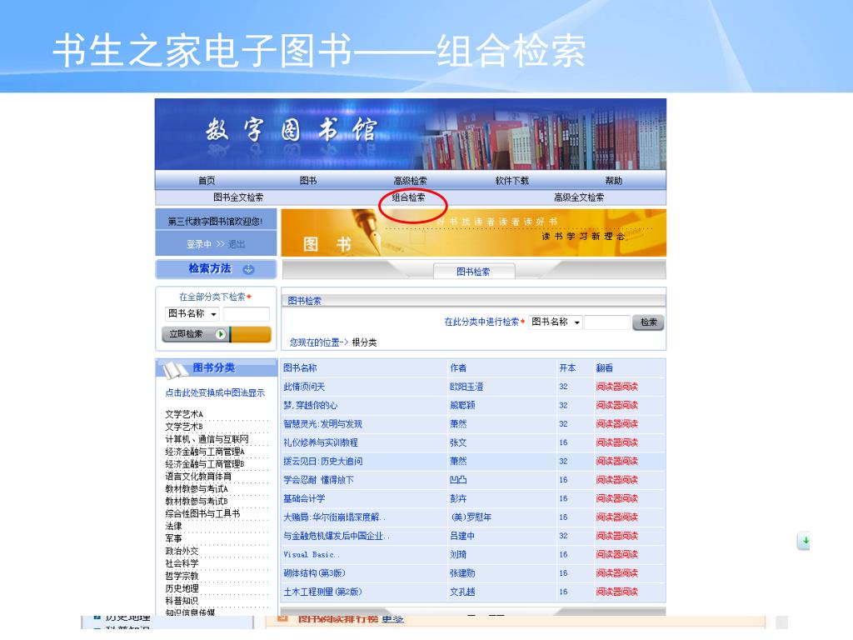The image size is (853, 640).
Task: Go to 组合检索
Action: pos(408,197)
